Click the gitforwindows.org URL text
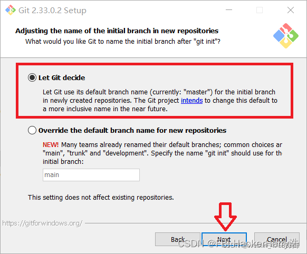307x254 pixels. (x=42, y=223)
